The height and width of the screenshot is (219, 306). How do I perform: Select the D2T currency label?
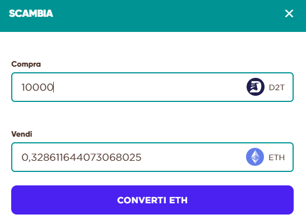pos(277,87)
